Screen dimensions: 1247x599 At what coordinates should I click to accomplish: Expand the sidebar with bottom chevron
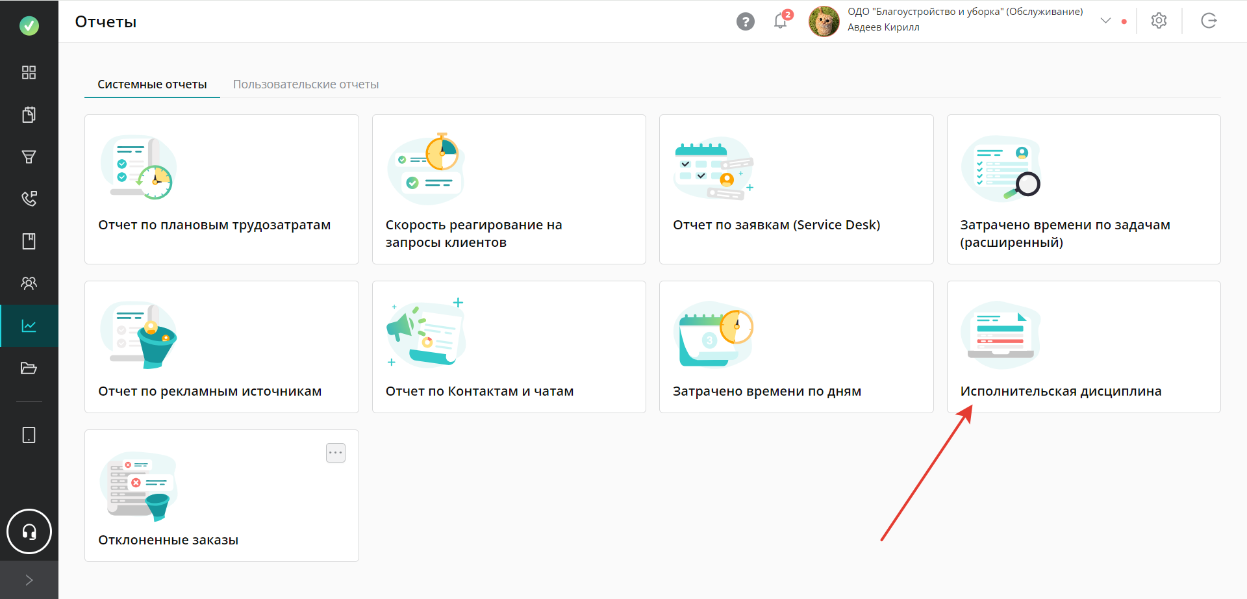(x=29, y=580)
